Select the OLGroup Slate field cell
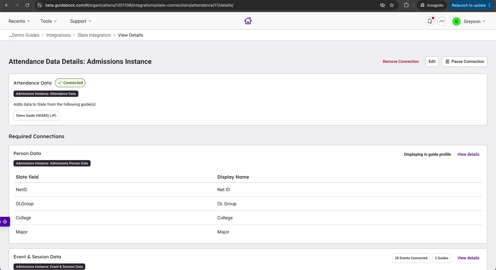Image resolution: width=496 pixels, height=270 pixels. pos(24,204)
